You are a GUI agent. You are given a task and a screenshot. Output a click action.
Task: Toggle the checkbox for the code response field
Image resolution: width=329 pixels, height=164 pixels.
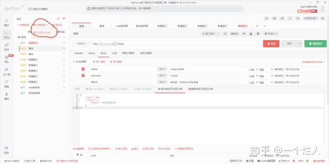point(78,155)
